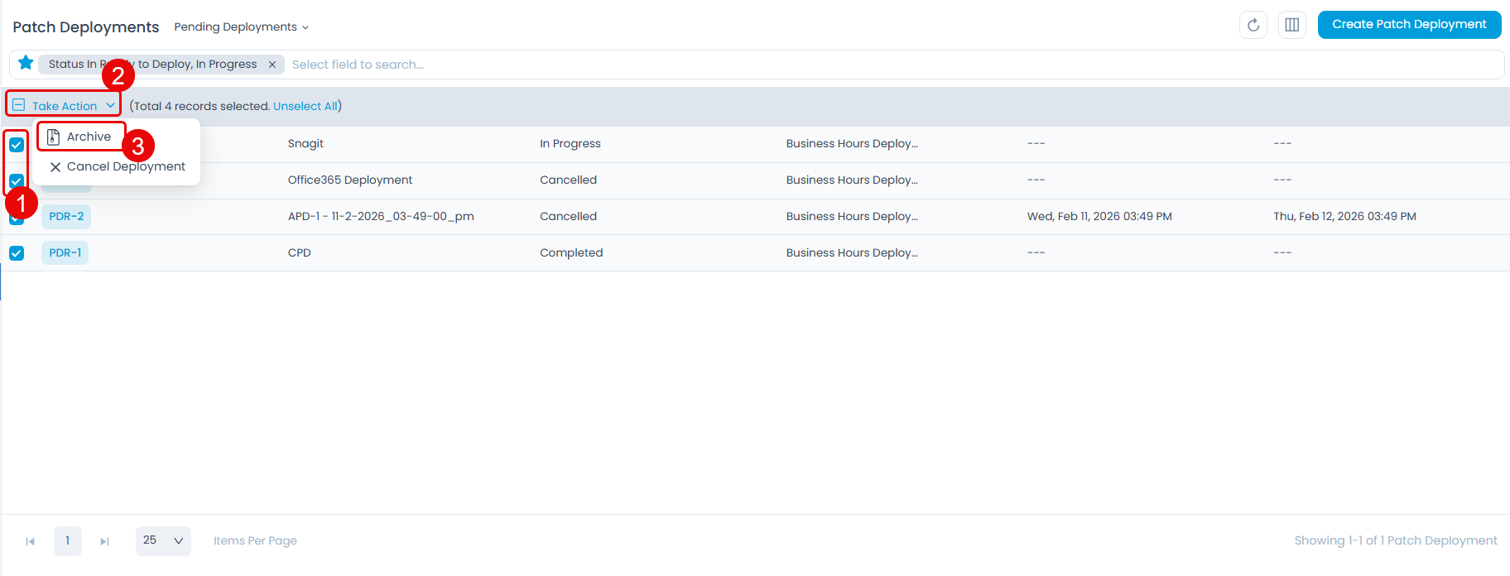Click Cancelled status in APD-1 row
This screenshot has width=1510, height=576.
click(568, 216)
